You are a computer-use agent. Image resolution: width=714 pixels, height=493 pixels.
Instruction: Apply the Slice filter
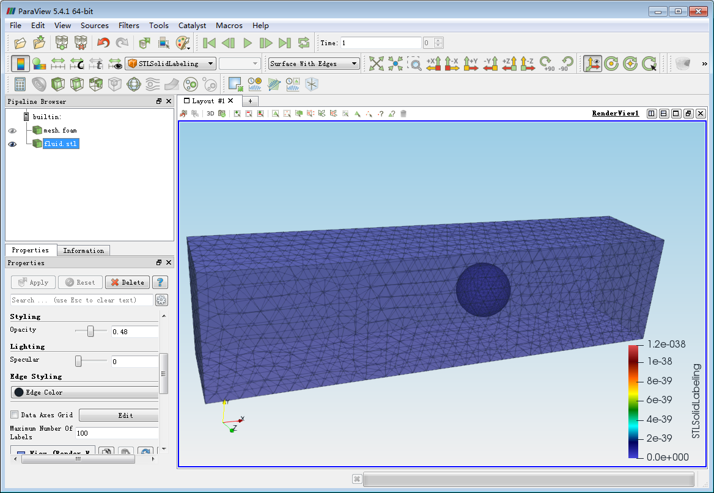click(x=77, y=84)
